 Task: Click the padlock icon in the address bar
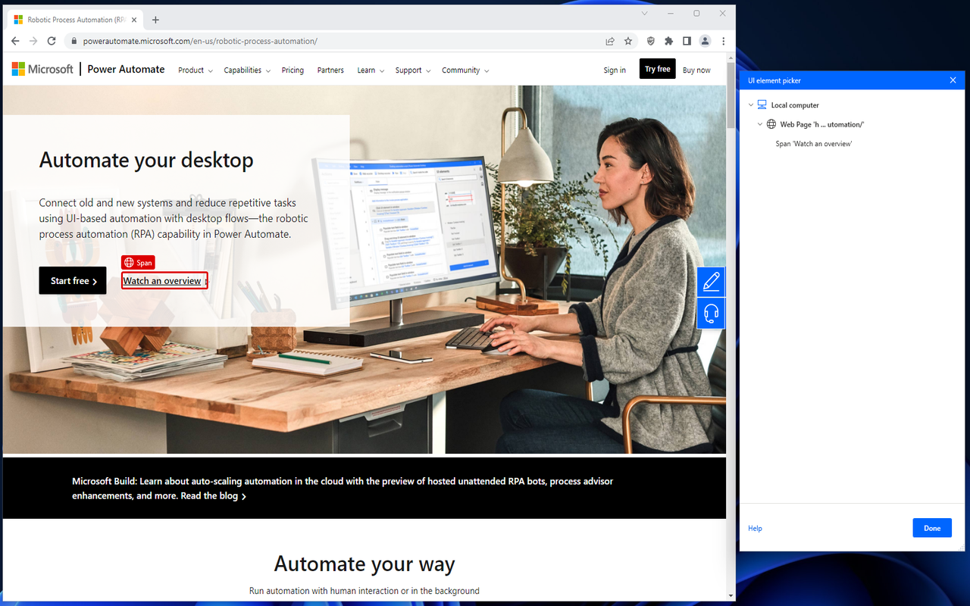click(x=74, y=41)
